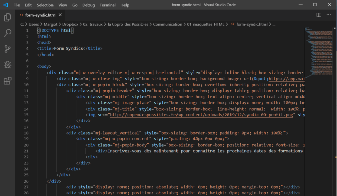Close the Visual Studio Code window
337x196 pixels.
[329, 5]
